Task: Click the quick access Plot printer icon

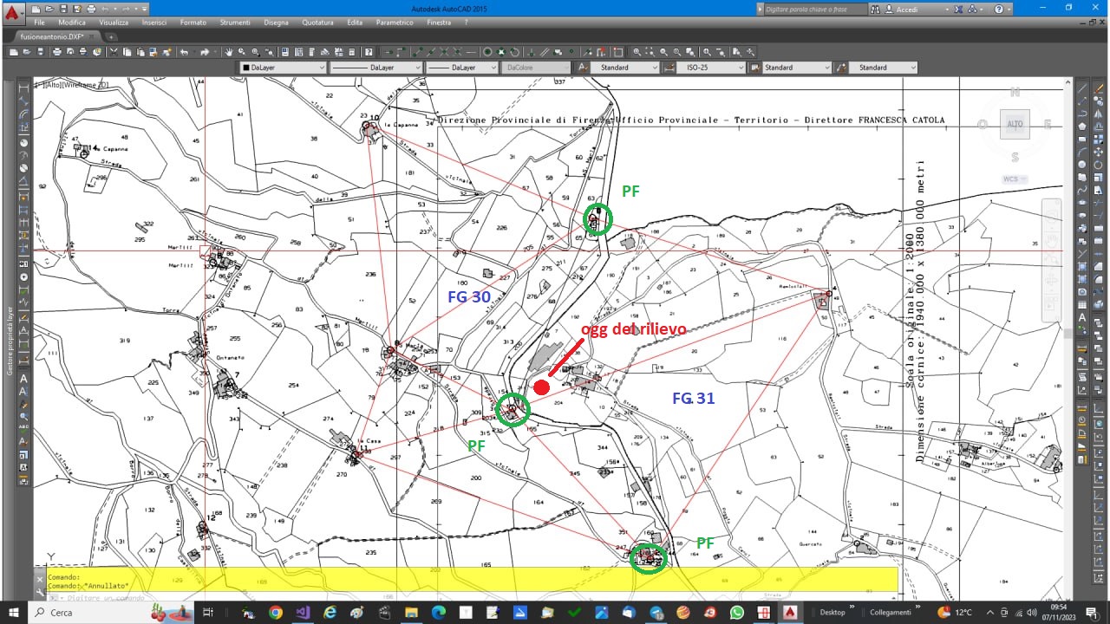Action: pos(91,9)
